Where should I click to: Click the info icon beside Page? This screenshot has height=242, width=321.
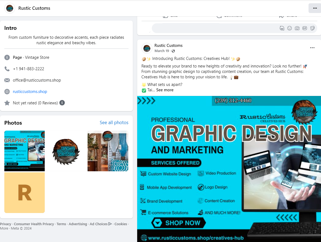click(7, 57)
